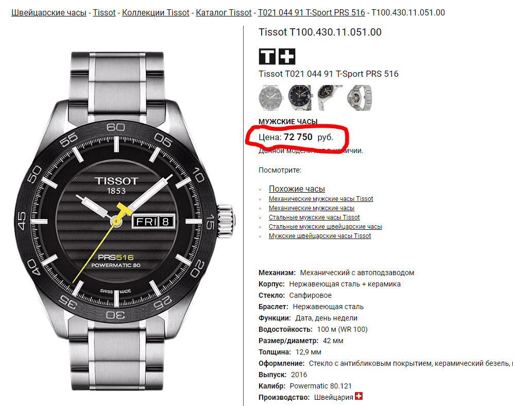
Task: Open the Tissot breadcrumb link
Action: click(104, 13)
